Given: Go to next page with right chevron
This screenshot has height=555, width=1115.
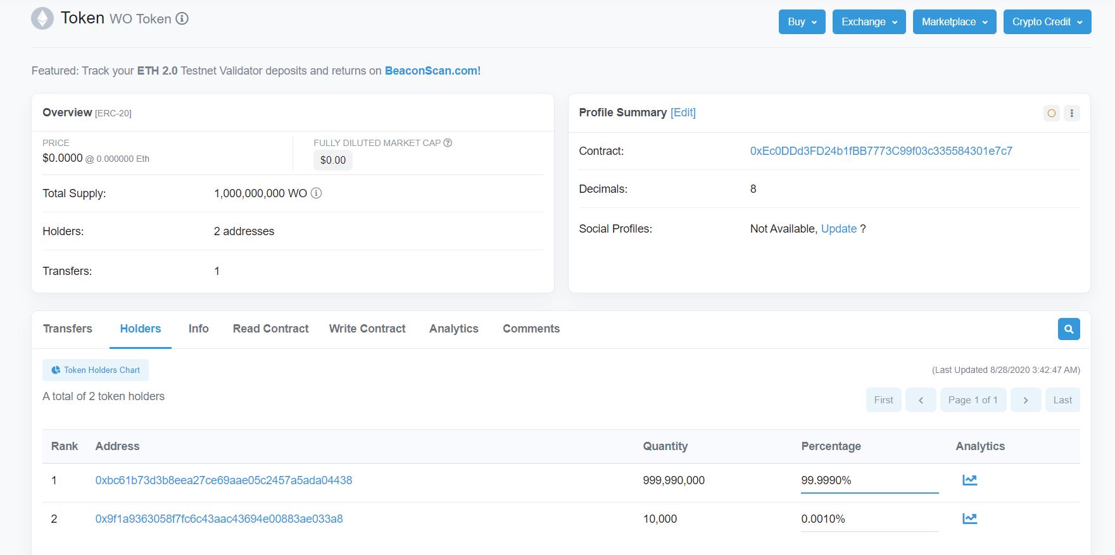Looking at the screenshot, I should (1026, 400).
